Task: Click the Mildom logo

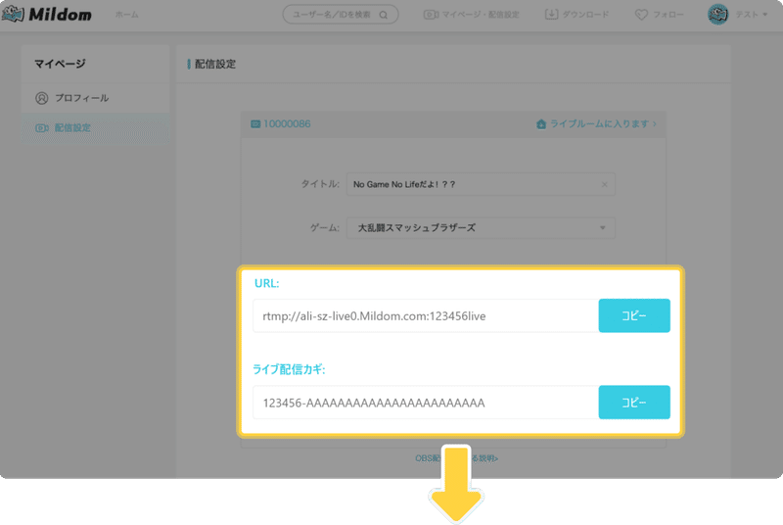Action: (x=46, y=15)
